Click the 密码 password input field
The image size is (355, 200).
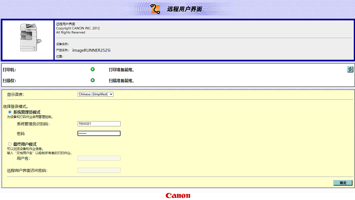tap(99, 133)
